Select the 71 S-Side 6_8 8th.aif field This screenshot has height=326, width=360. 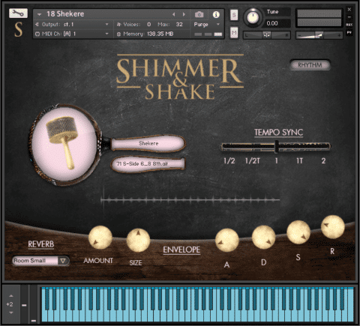tap(148, 164)
